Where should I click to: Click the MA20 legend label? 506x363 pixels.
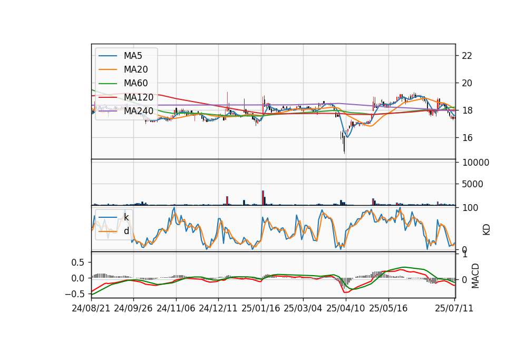point(135,69)
